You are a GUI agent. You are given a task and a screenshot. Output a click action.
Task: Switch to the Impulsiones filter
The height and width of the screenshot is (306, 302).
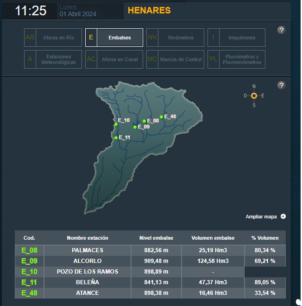point(236,38)
